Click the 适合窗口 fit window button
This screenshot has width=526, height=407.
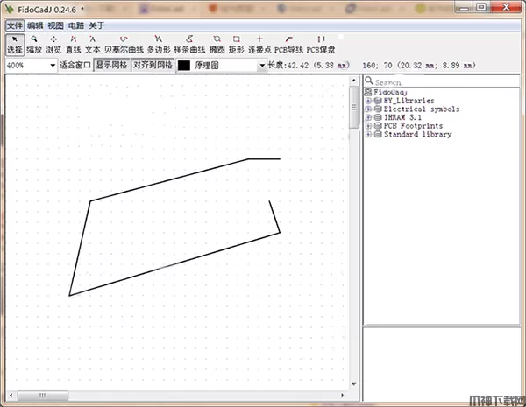tap(75, 65)
